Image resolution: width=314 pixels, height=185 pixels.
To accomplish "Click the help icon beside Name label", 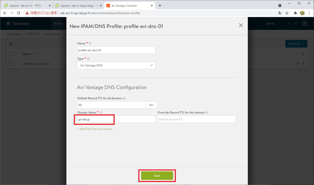I will point(90,43).
